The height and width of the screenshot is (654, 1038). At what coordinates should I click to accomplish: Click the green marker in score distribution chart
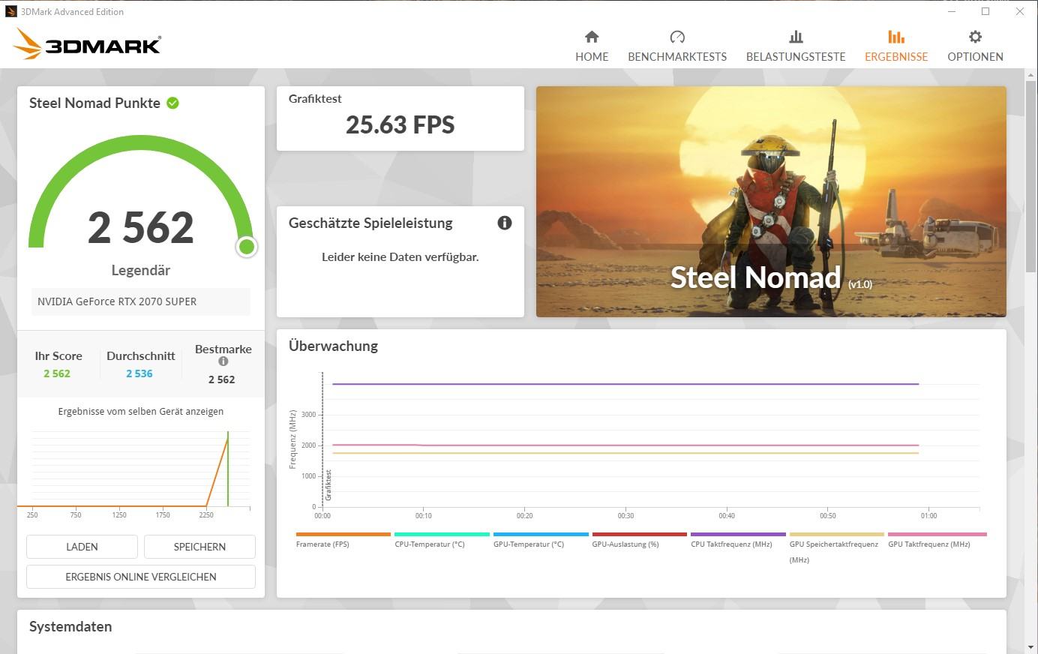pyautogui.click(x=228, y=469)
